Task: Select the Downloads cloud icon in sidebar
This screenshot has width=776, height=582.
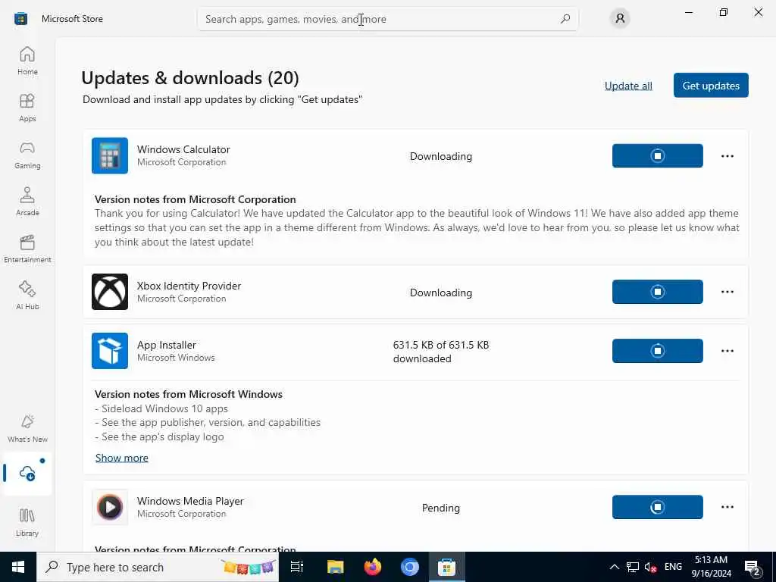Action: pyautogui.click(x=27, y=474)
